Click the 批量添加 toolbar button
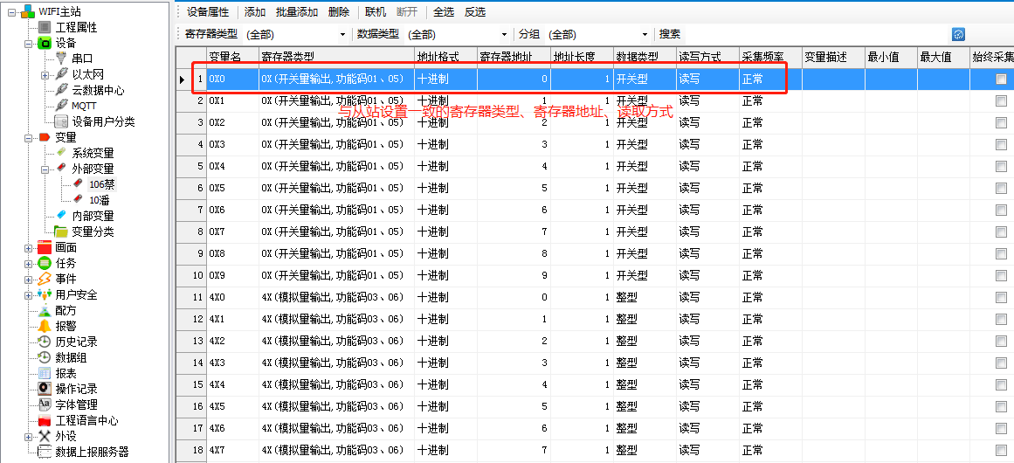Viewport: 1014px width, 463px height. tap(297, 12)
